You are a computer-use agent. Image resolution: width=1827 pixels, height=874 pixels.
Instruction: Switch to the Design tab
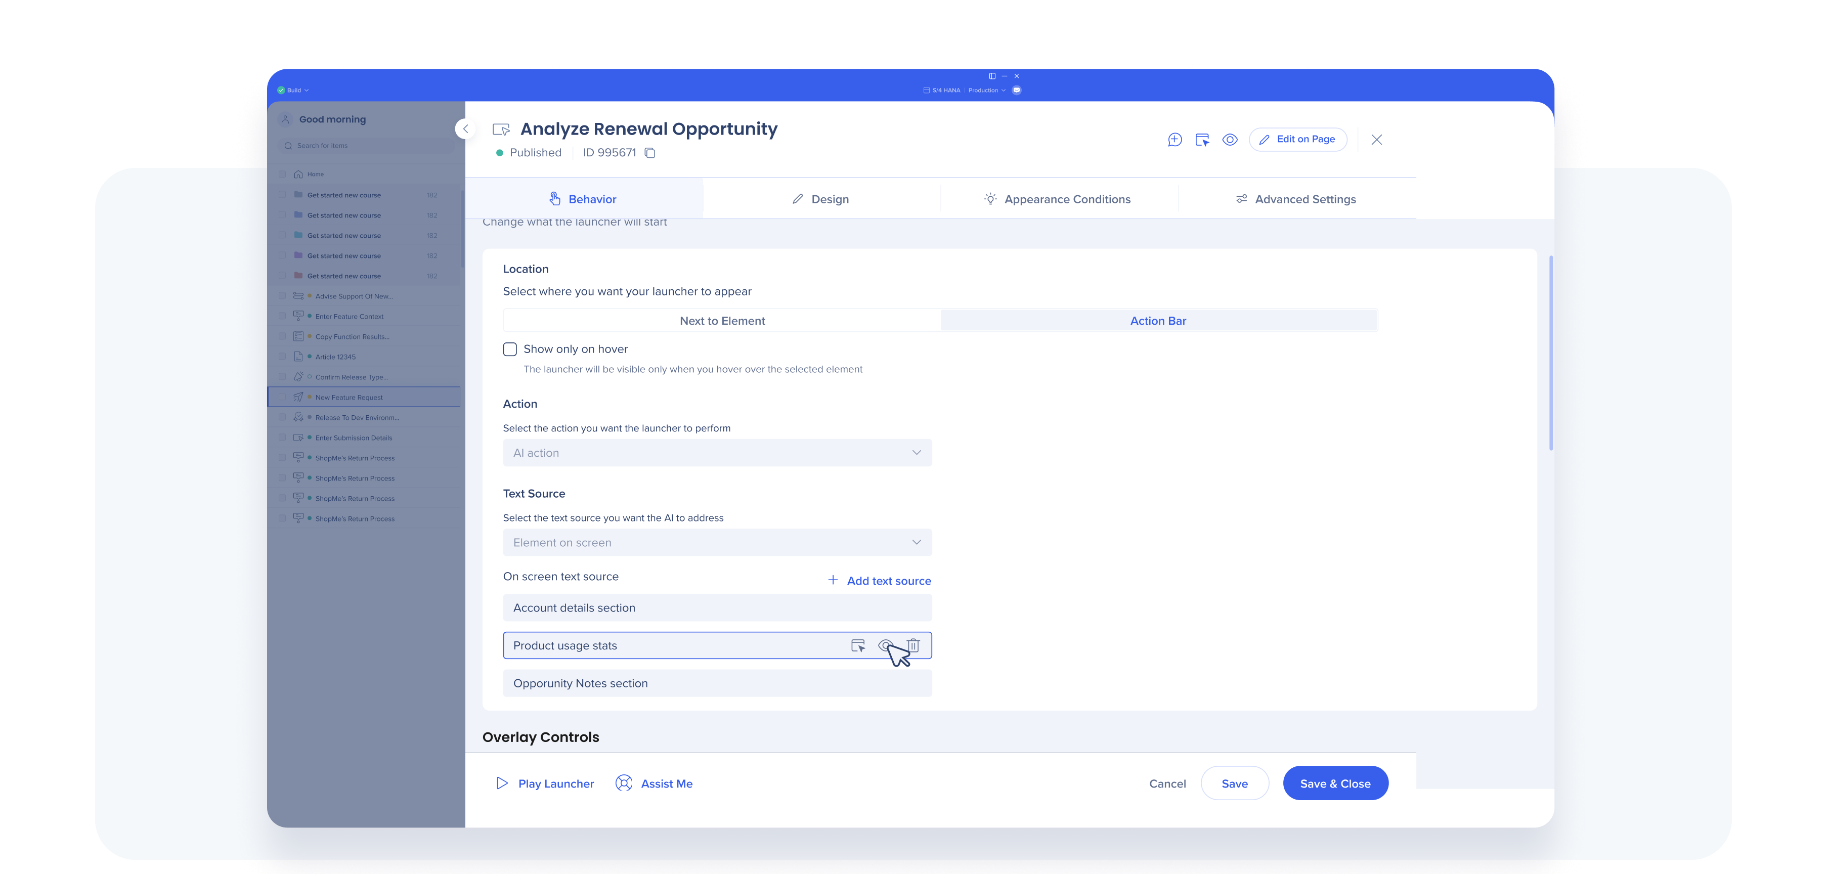point(820,199)
